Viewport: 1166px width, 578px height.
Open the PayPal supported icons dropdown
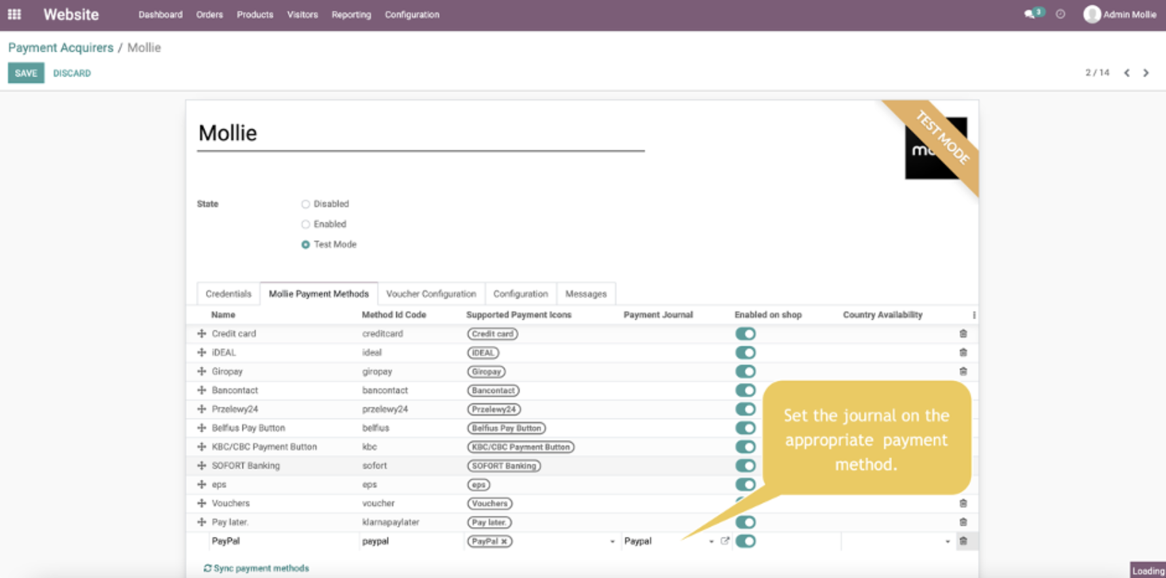coord(612,541)
